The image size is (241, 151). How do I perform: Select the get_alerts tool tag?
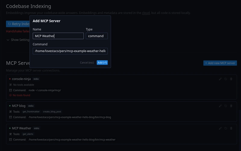28,134
